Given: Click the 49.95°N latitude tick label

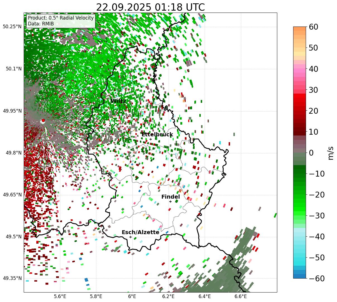Looking at the screenshot, I should pyautogui.click(x=12, y=111).
